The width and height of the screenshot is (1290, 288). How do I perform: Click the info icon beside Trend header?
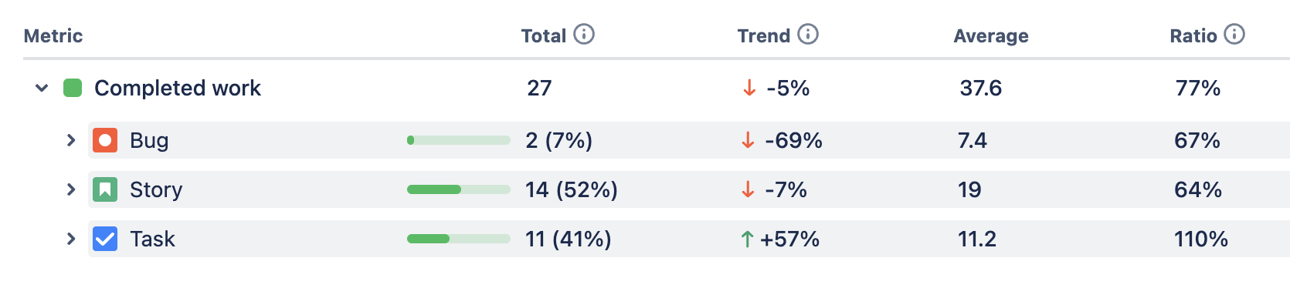click(808, 35)
